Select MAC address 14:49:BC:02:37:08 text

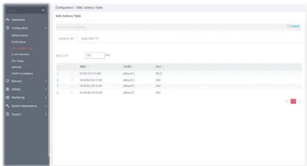91,80
